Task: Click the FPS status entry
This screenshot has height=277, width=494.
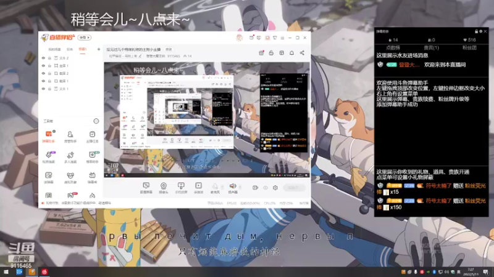Action: (232, 203)
